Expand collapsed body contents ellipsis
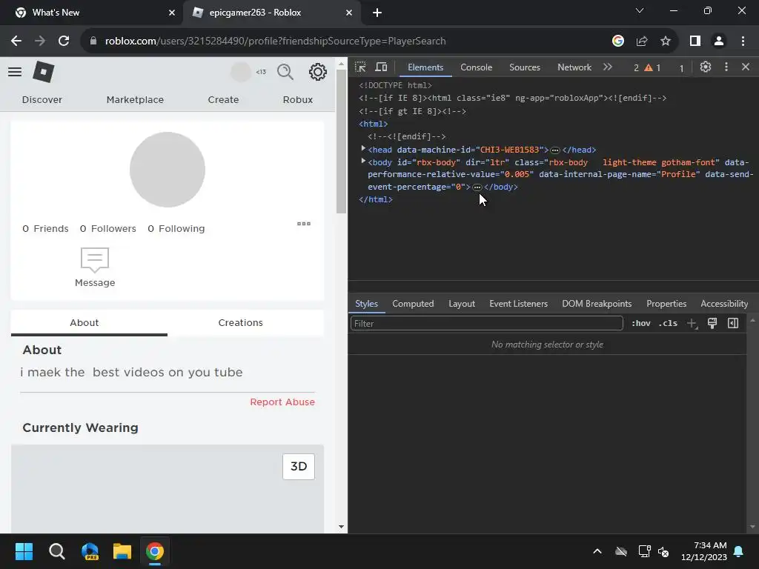The image size is (759, 569). pyautogui.click(x=477, y=187)
